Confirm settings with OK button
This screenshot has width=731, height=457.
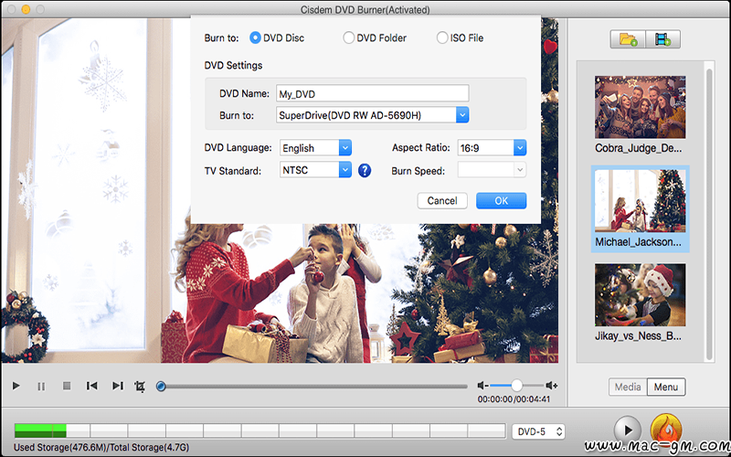click(501, 201)
